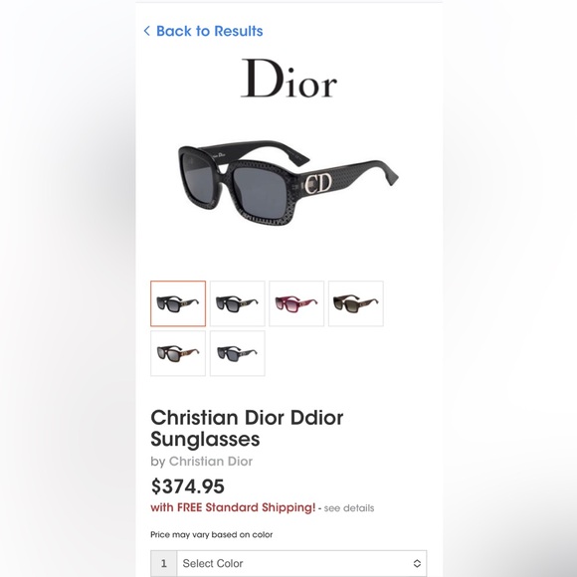
Task: Open the see details shipping link
Action: tap(349, 508)
